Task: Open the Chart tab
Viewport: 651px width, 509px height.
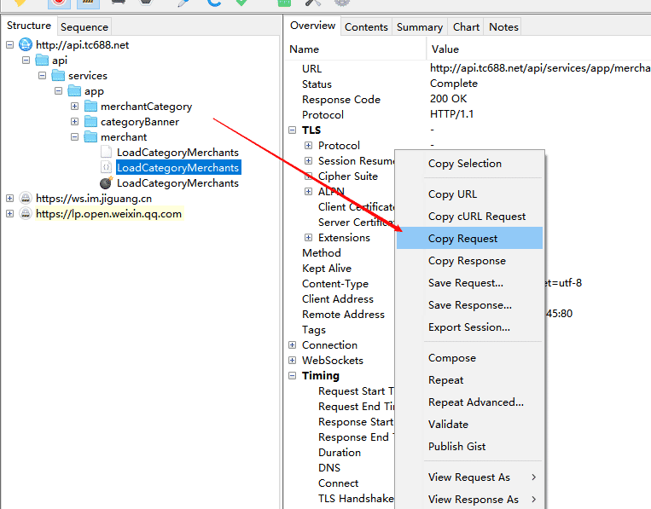Action: pos(466,27)
